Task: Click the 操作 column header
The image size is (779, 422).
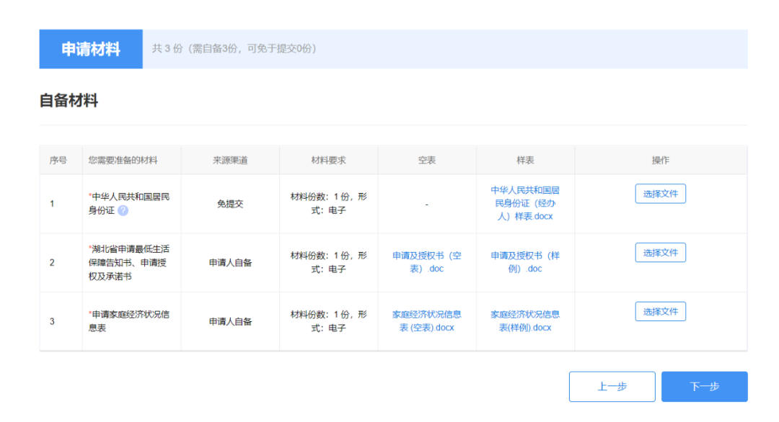Action: click(x=660, y=160)
